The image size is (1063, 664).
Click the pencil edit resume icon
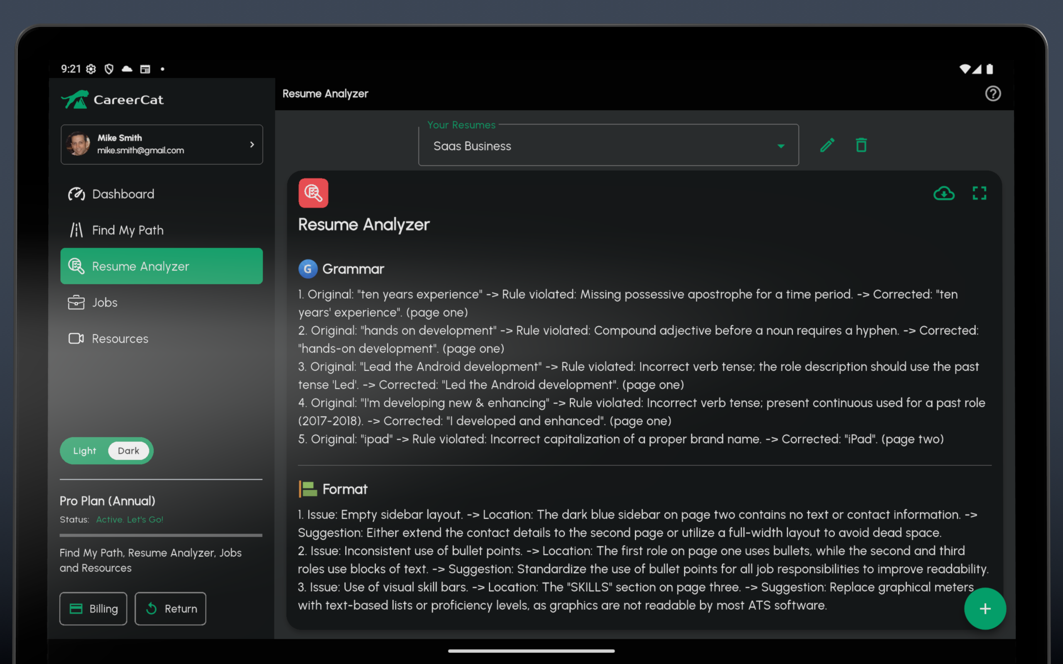pos(827,145)
